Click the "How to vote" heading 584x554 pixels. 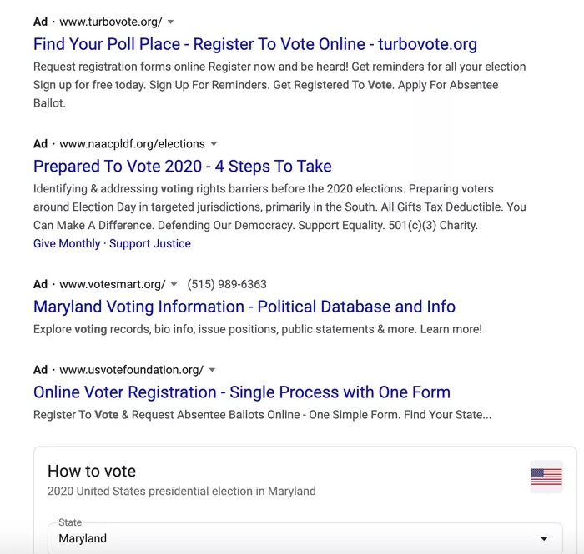point(92,471)
